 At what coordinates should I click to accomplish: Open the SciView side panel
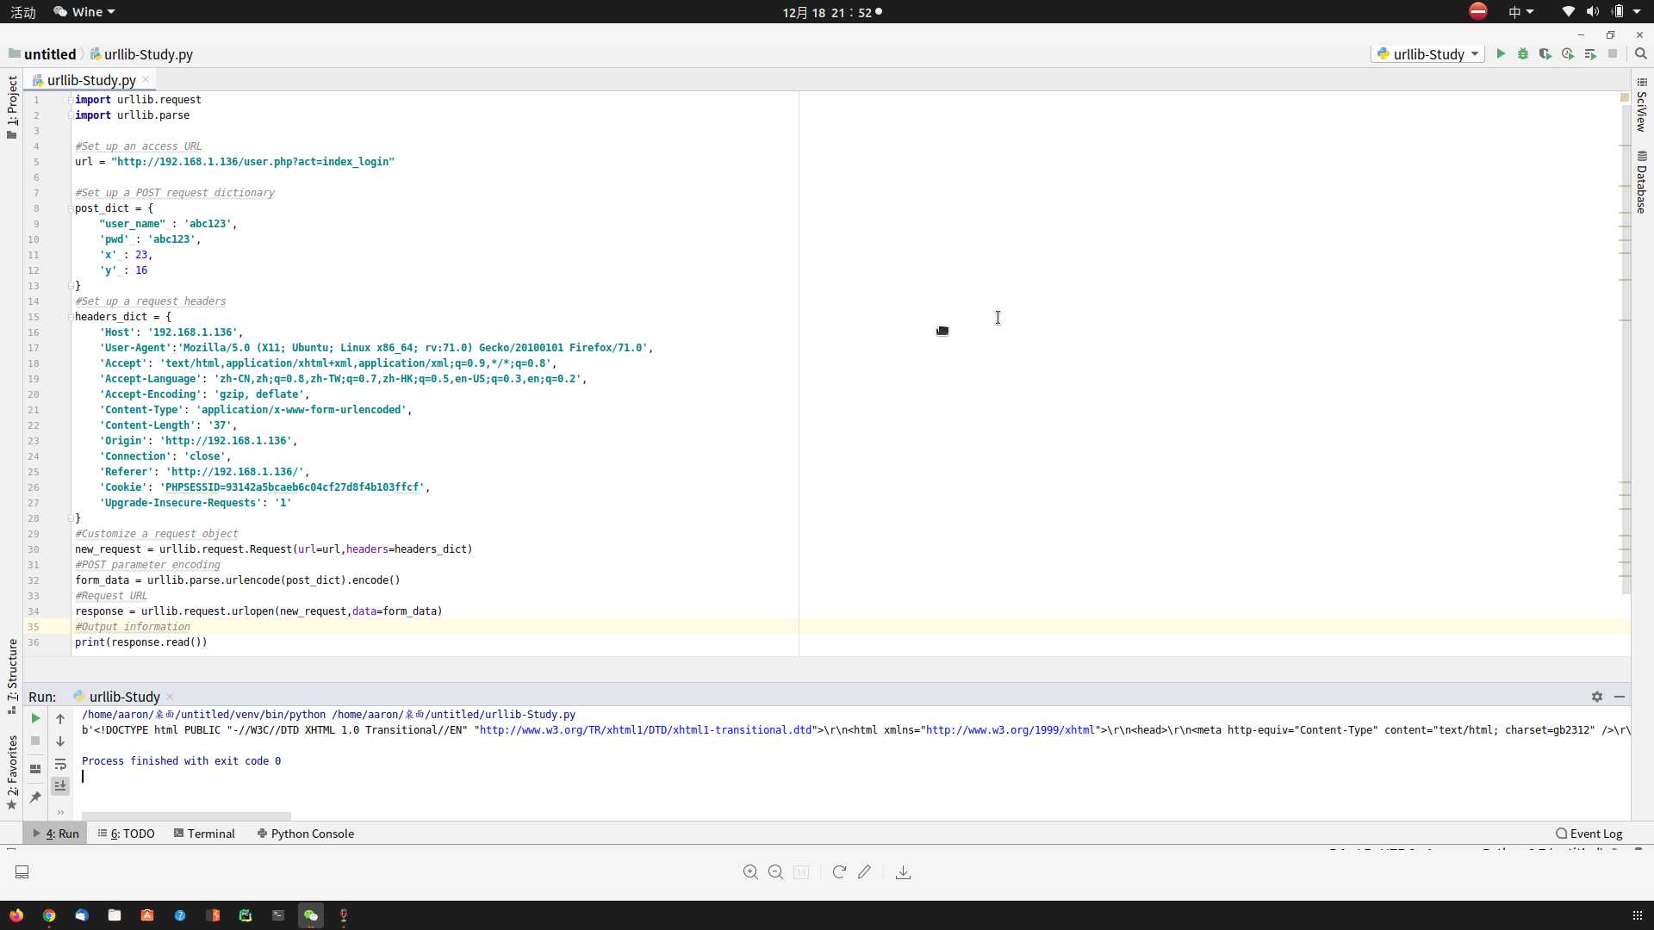coord(1642,104)
